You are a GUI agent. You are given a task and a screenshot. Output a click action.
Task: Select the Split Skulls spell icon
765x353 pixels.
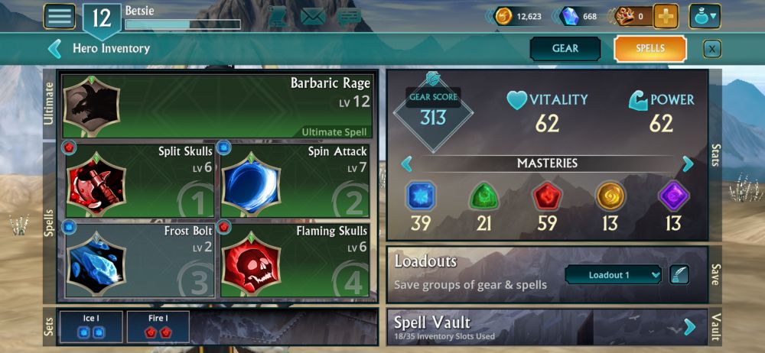[x=96, y=183]
